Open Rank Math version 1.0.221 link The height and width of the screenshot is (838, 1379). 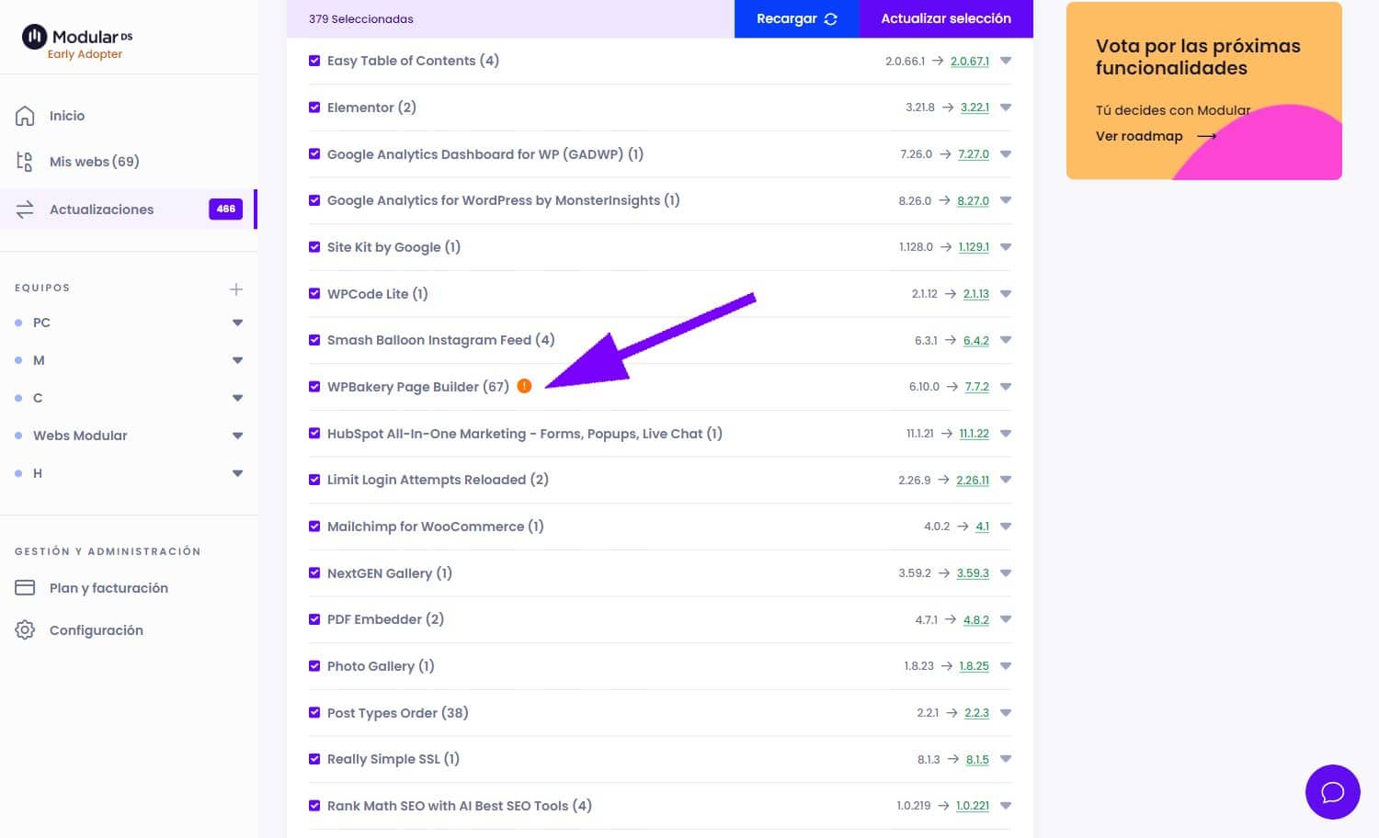[x=973, y=806]
